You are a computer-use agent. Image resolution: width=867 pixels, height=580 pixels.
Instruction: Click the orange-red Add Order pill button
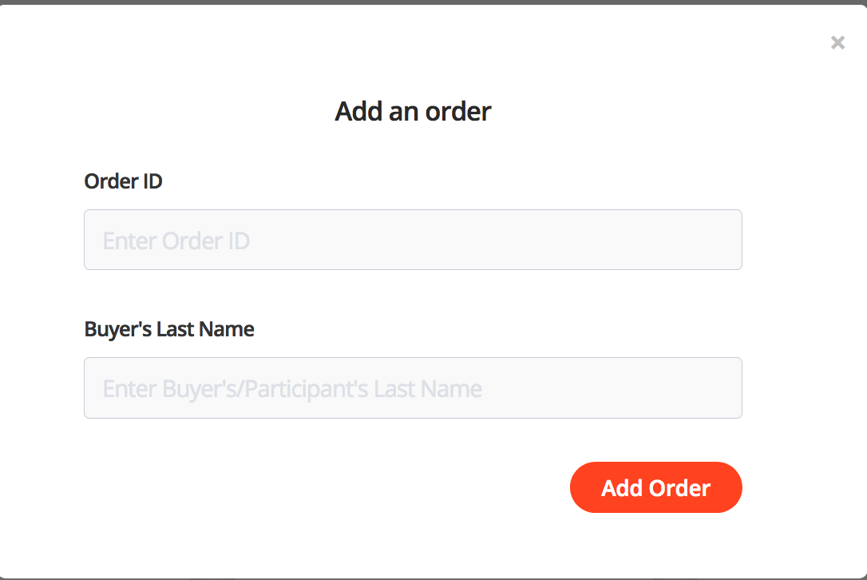(655, 487)
